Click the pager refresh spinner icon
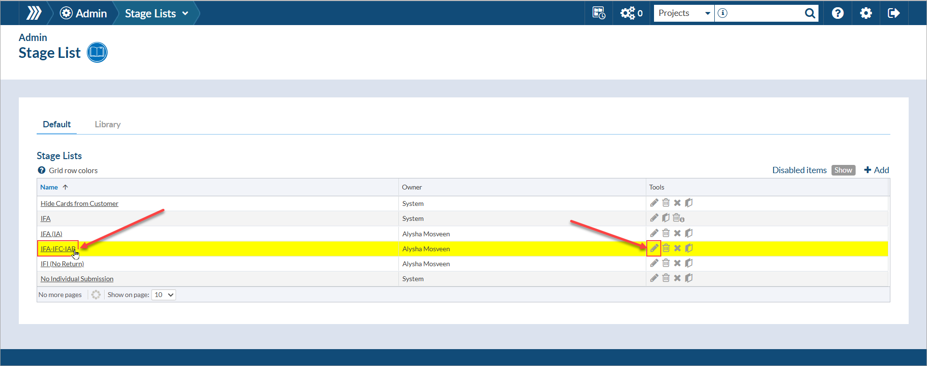The height and width of the screenshot is (366, 927). click(x=96, y=295)
